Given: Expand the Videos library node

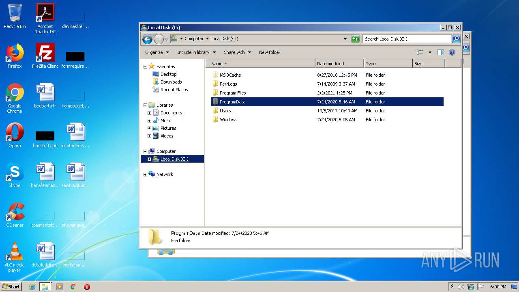Looking at the screenshot, I should (150, 136).
